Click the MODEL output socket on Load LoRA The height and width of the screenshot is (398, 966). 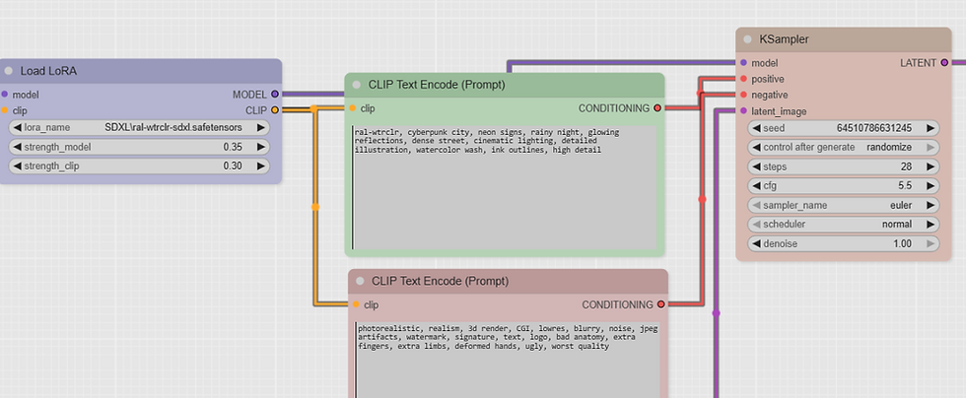[x=275, y=95]
